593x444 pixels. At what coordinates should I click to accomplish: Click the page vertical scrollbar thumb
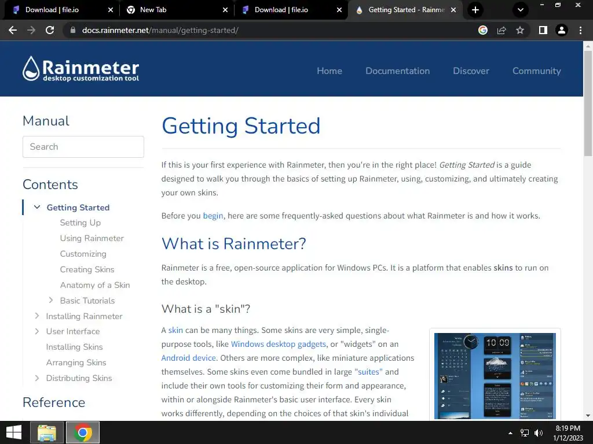click(588, 103)
